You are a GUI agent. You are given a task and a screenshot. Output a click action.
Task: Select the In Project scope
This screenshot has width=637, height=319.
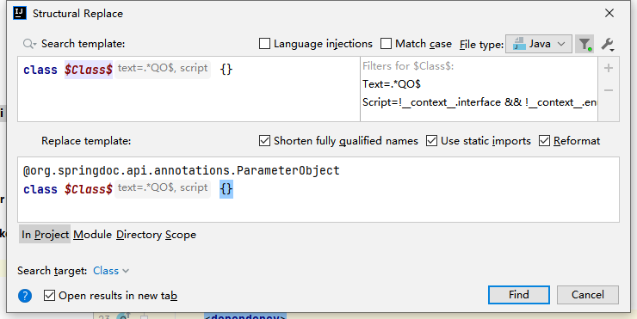45,235
